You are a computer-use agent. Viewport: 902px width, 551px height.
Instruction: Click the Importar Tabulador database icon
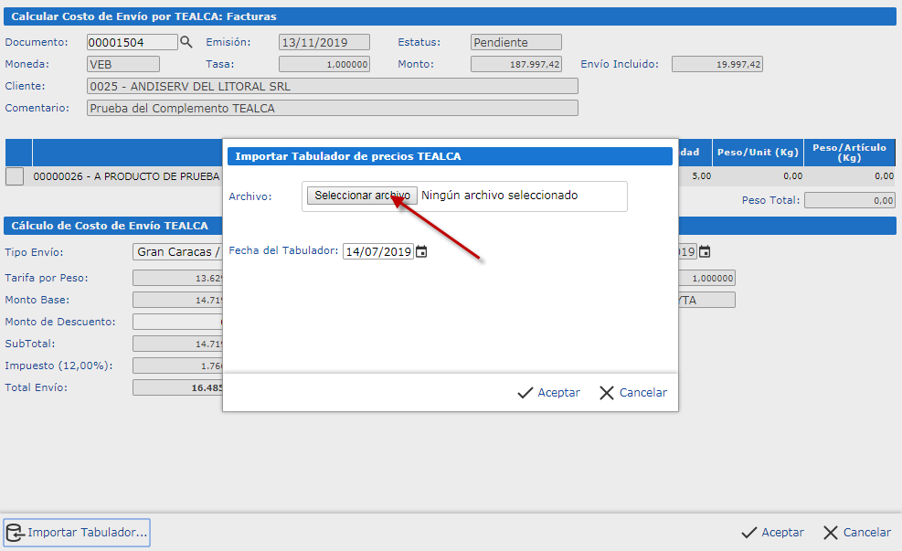point(15,533)
